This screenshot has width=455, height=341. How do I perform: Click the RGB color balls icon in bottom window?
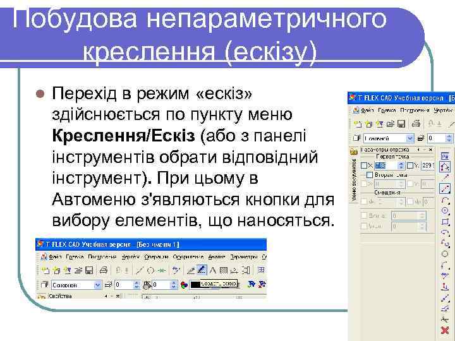coord(184,285)
